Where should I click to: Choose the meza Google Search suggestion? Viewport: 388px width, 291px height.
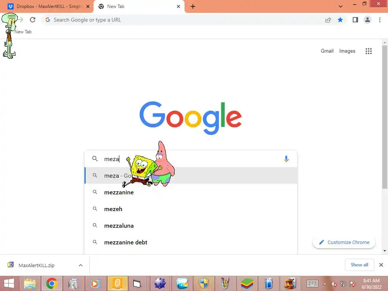click(191, 175)
